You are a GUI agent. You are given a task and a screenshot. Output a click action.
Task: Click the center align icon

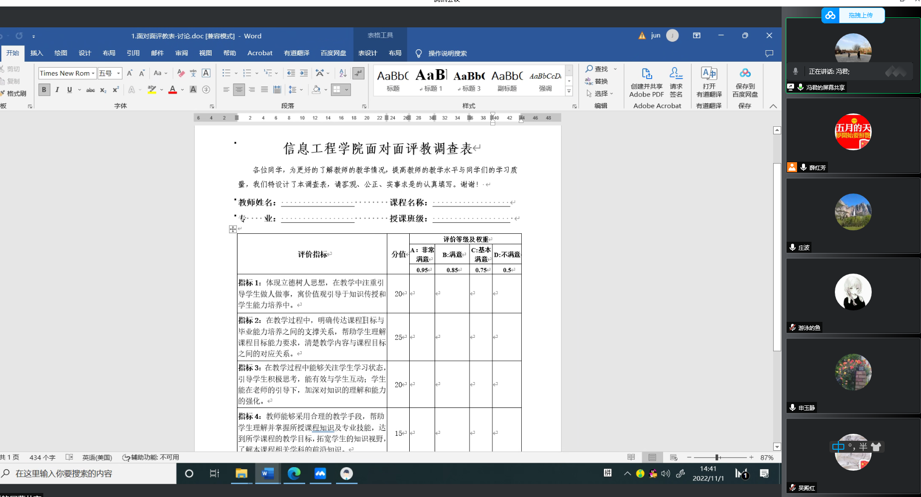coord(239,90)
